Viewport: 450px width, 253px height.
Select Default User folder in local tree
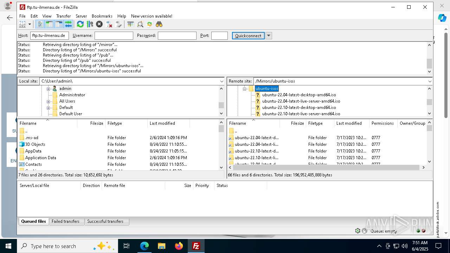71,114
